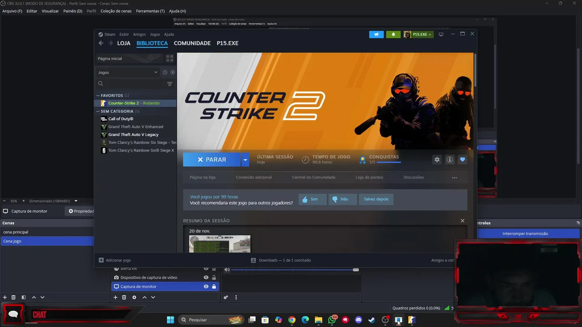The image size is (582, 327).
Task: Open Counter-Strike 2 settings gear
Action: pyautogui.click(x=437, y=159)
